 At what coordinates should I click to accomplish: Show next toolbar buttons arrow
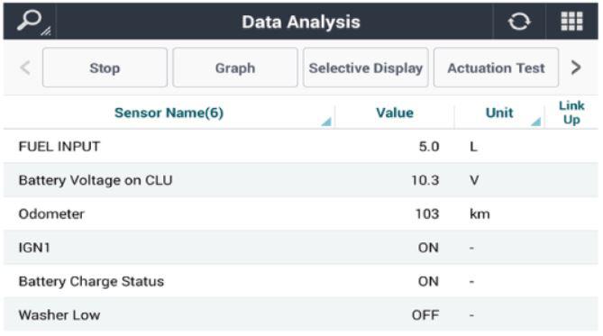576,68
